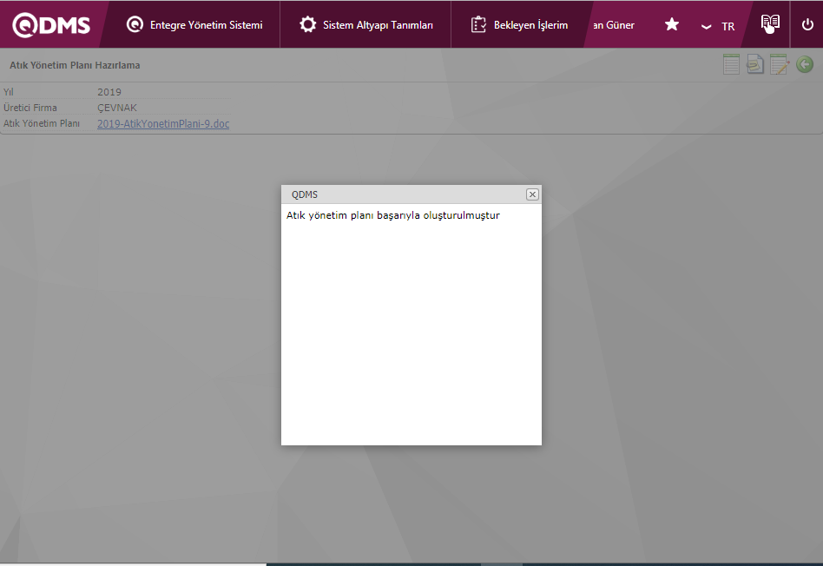Viewport: 823px width, 566px height.
Task: Open the Sistem Altyapı Tanımları menu
Action: coord(365,24)
